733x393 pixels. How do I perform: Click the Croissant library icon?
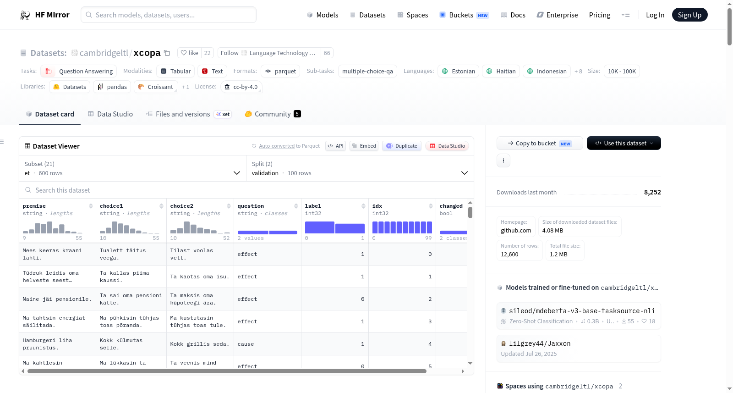click(x=141, y=87)
